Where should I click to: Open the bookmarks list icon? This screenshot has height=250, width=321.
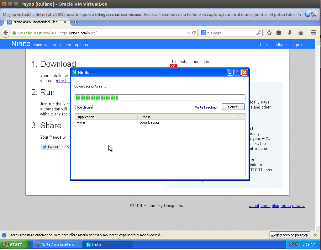279,33
